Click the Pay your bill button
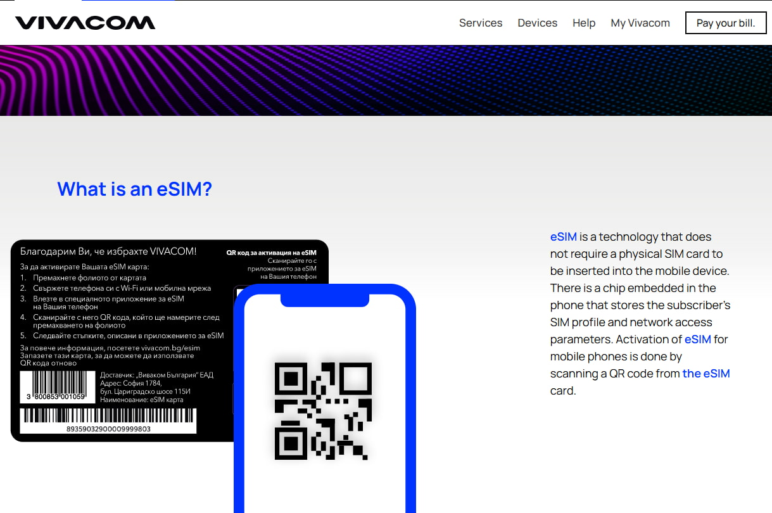772x513 pixels. click(x=726, y=23)
